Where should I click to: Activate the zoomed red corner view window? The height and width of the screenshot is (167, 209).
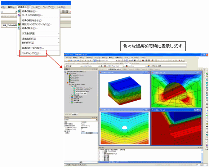[176, 127]
